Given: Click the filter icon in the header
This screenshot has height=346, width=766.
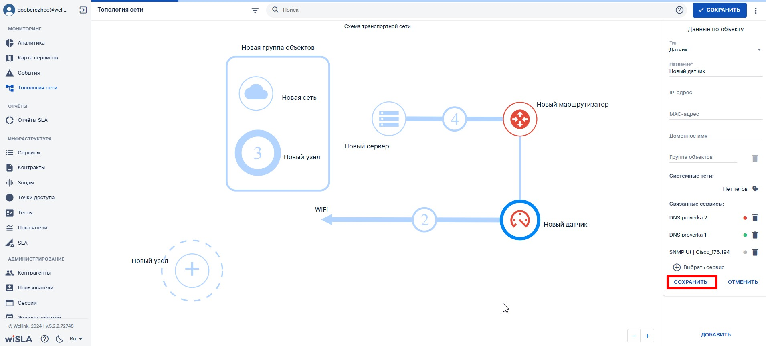Looking at the screenshot, I should coord(255,10).
